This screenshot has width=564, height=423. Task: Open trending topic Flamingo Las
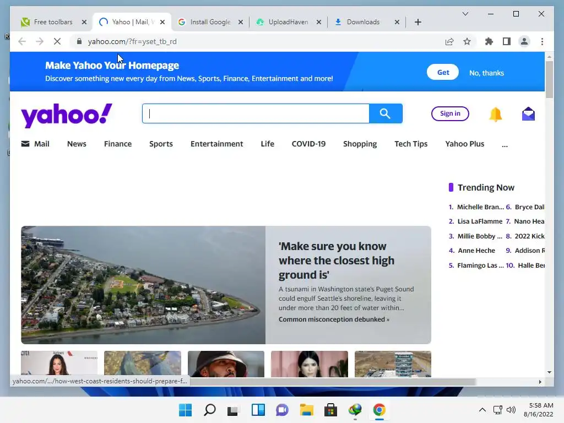[x=480, y=265]
